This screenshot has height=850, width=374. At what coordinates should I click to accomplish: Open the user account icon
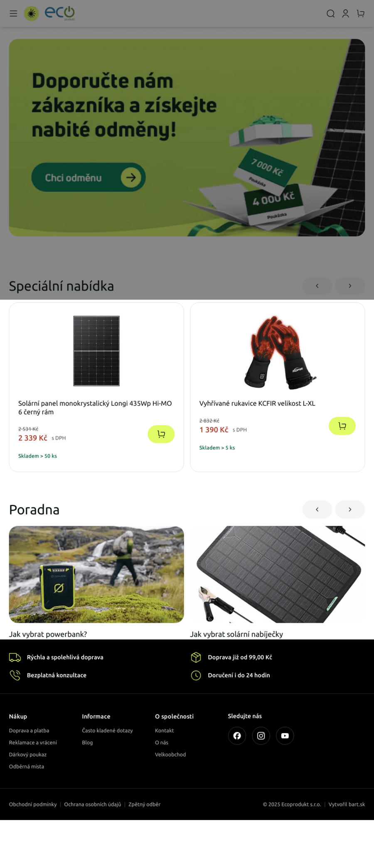(x=345, y=14)
